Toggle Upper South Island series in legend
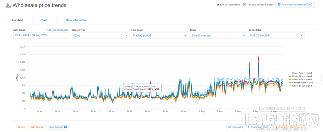 tap(300, 73)
